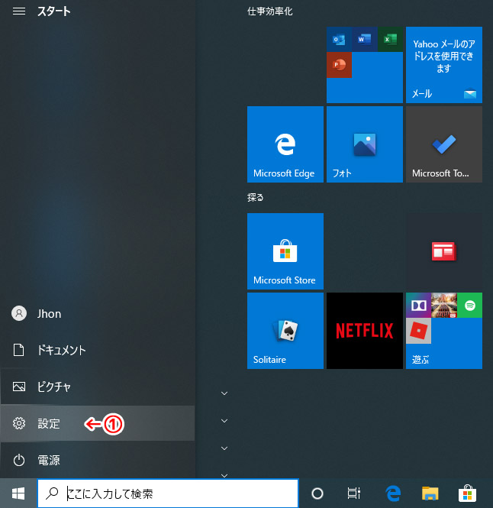Viewport: 493px width, 508px height.
Task: Click the Dolby icon in 遊ぶ folder
Action: click(x=418, y=306)
